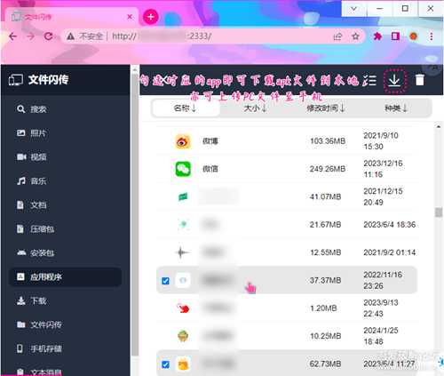Click the 微信 app icon

[x=183, y=169]
